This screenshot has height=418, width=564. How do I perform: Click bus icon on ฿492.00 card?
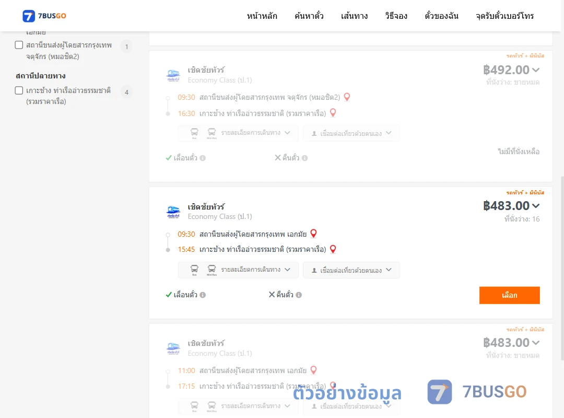tap(194, 133)
